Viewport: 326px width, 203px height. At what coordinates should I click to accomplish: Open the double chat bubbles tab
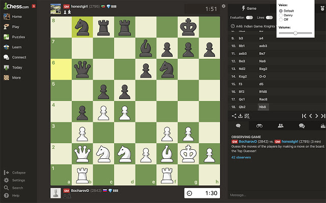[302, 126]
